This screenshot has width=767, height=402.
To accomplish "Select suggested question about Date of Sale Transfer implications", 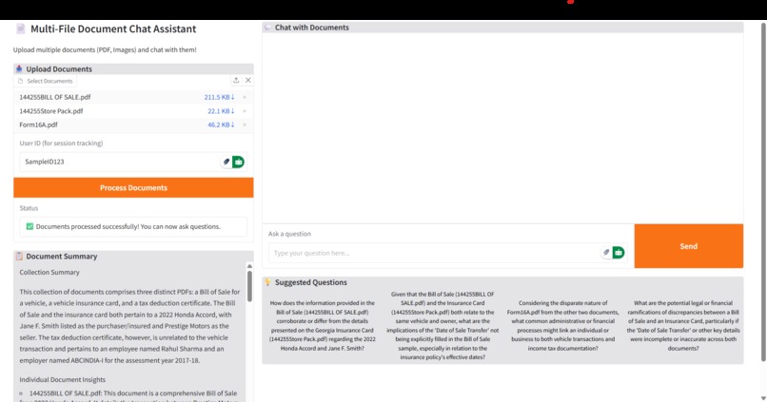I will tap(442, 325).
